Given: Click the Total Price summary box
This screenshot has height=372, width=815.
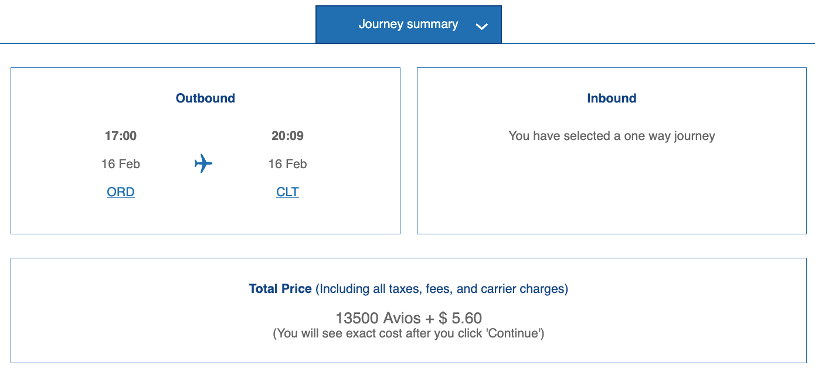Looking at the screenshot, I should point(407,310).
